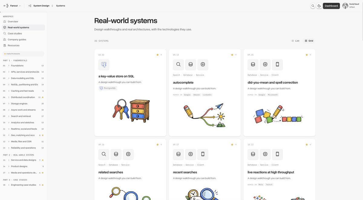Open live reactions at high throughput title
Image resolution: width=363 pixels, height=200 pixels.
pos(271,172)
